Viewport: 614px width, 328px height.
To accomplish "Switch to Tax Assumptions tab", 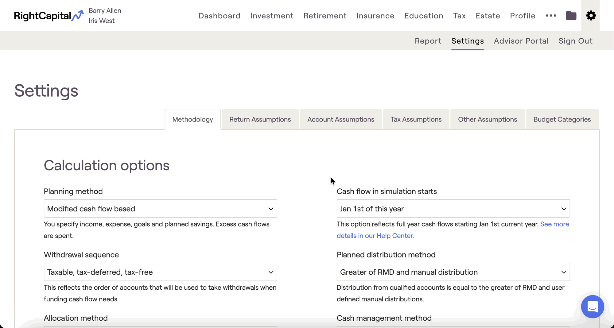I will pos(416,119).
